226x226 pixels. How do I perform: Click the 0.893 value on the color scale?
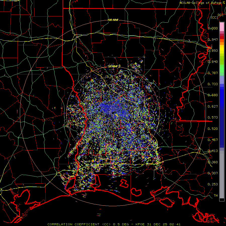point(213,50)
